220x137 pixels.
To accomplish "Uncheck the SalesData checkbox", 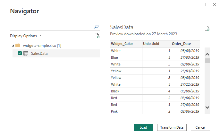I will coord(20,54).
